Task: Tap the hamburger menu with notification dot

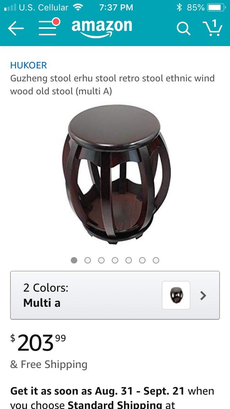Action: pos(47,28)
